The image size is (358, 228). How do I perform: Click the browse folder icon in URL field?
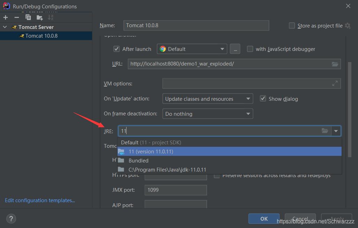pos(335,64)
